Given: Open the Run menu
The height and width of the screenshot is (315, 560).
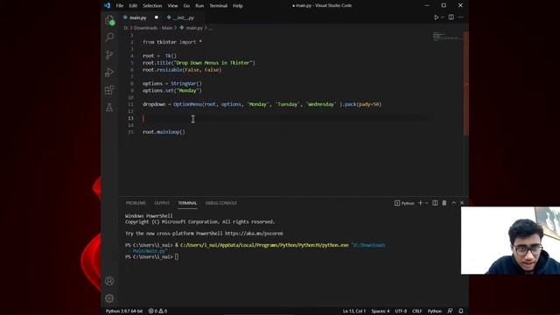Looking at the screenshot, I should pyautogui.click(x=199, y=6).
